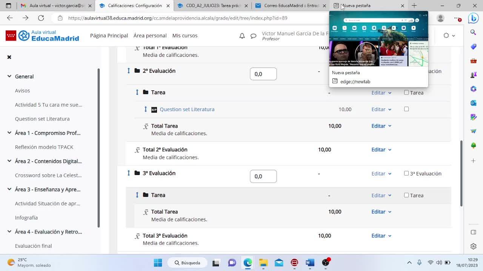Close the course index with the X icon

point(9,57)
